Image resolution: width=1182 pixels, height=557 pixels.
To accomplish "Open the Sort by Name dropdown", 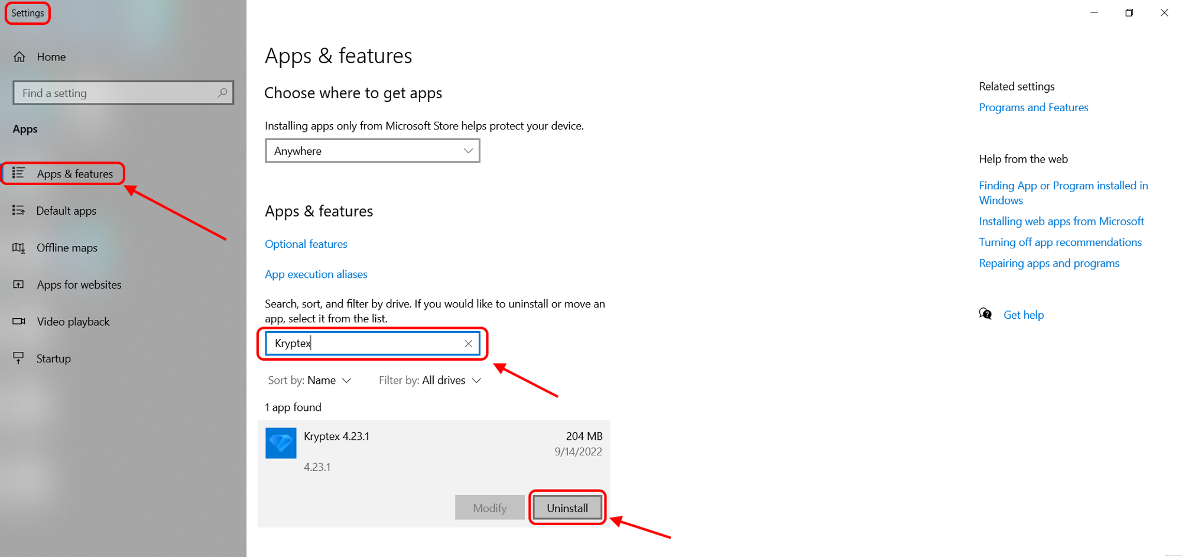I will pos(310,380).
